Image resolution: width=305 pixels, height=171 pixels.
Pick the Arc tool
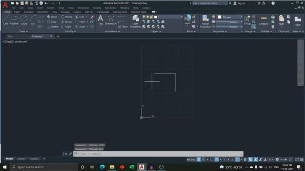pyautogui.click(x=33, y=20)
